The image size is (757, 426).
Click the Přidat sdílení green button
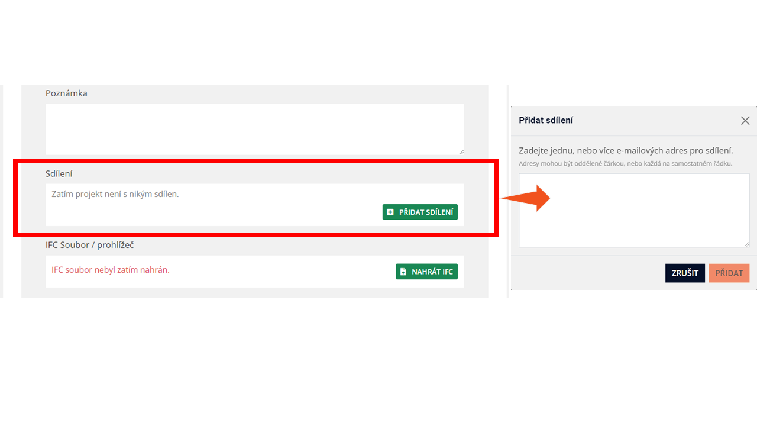click(x=420, y=212)
